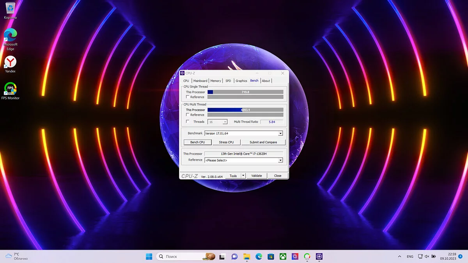This screenshot has width=468, height=263.
Task: Open Microsoft Store from the taskbar
Action: (271, 256)
